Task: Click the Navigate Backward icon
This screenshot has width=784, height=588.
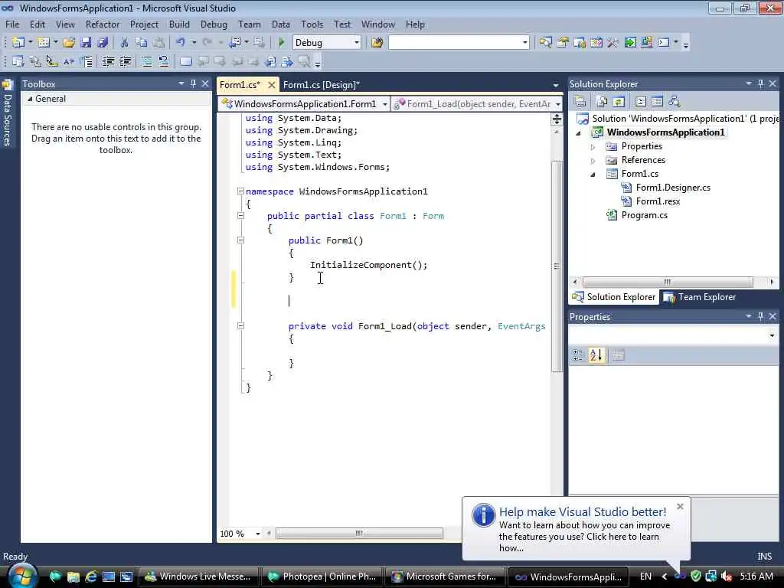Action: pos(236,43)
